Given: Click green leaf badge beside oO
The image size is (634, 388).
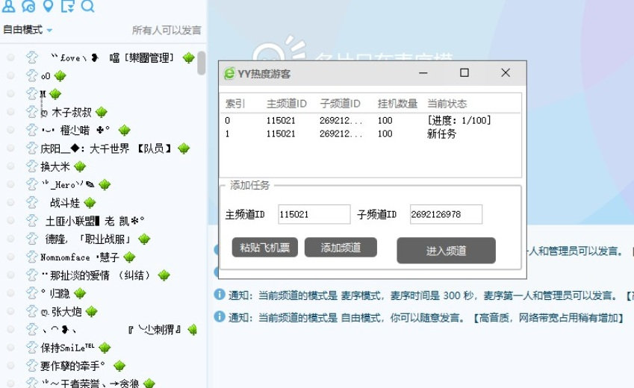Looking at the screenshot, I should click(60, 75).
